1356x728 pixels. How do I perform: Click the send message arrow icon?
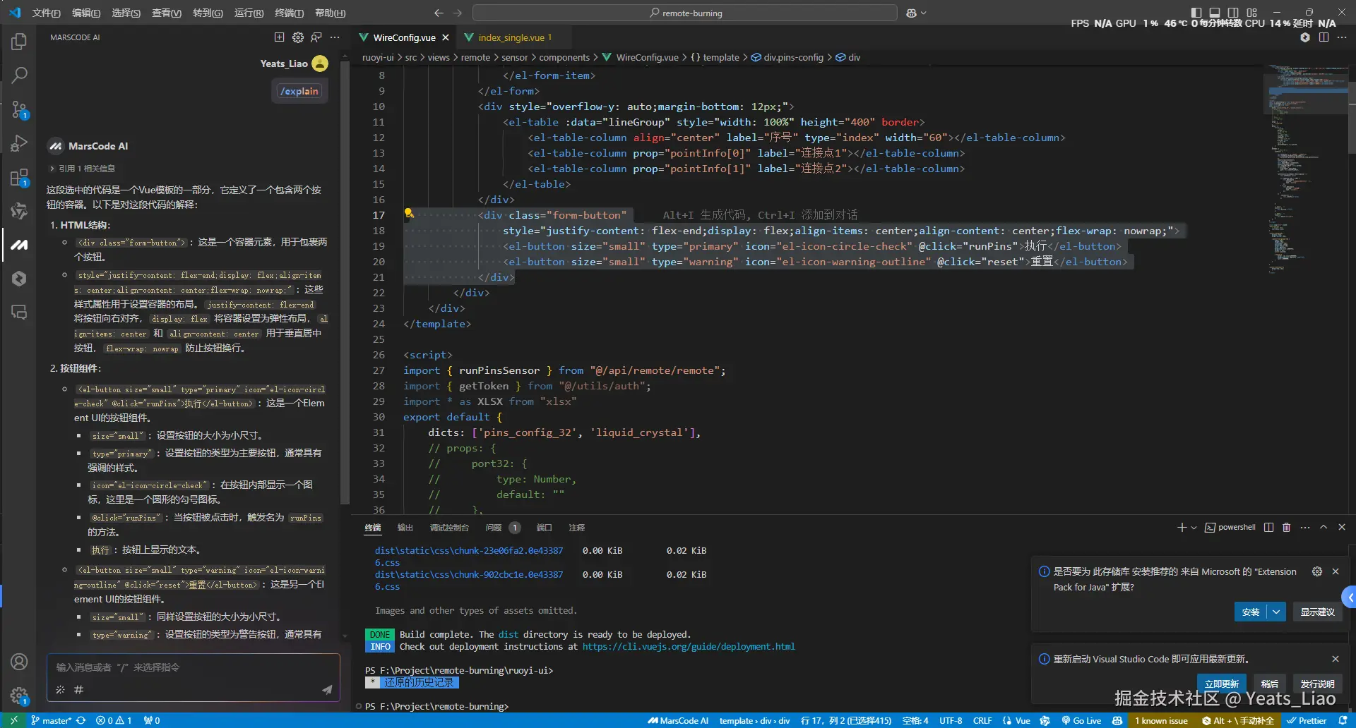(327, 690)
